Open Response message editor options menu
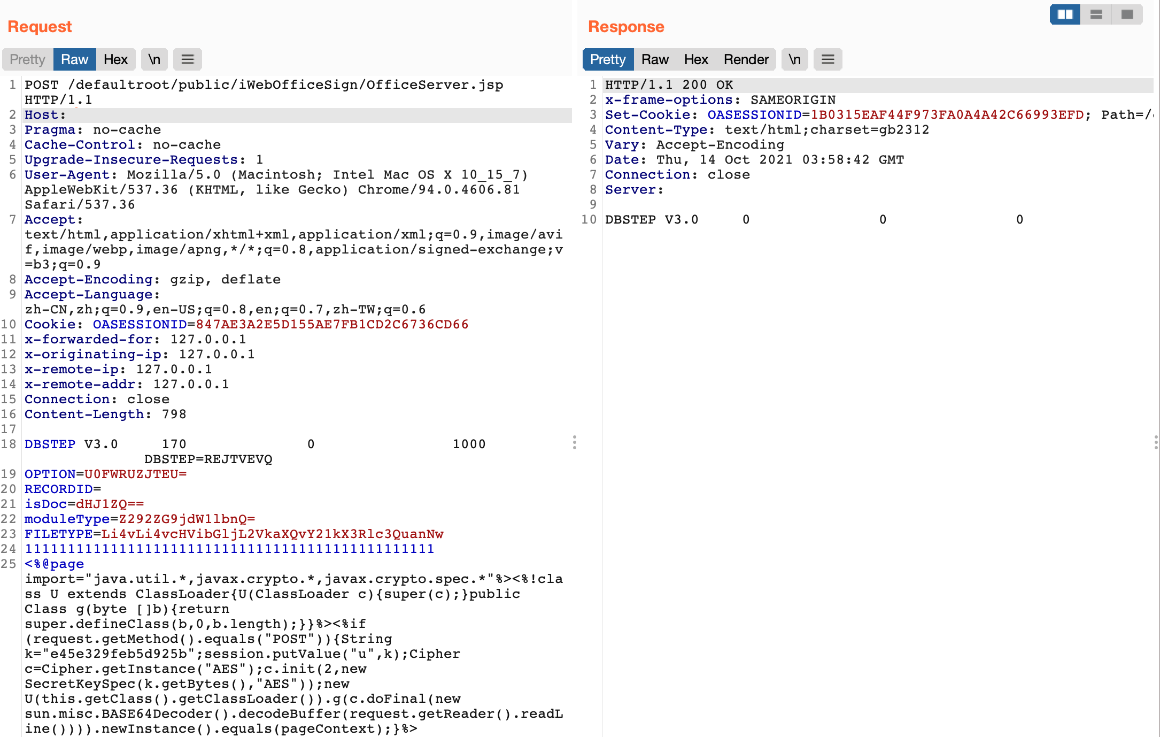 (x=828, y=59)
